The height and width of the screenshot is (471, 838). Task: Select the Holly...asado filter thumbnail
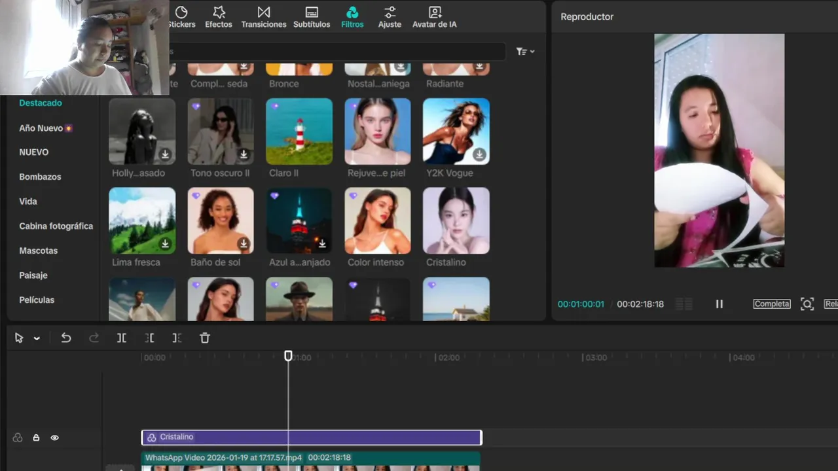pos(142,131)
